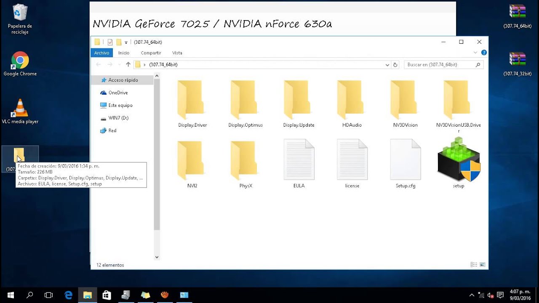Click new folder quick access toolbar icon

[x=119, y=42]
